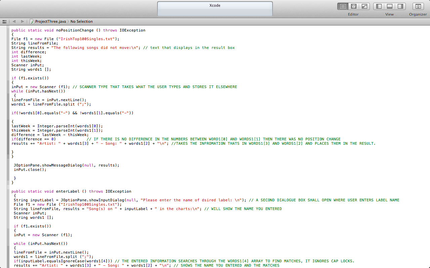Viewport: 430px width, 268px height.
Task: Switch to the Standard editor
Action: tap(343, 6)
